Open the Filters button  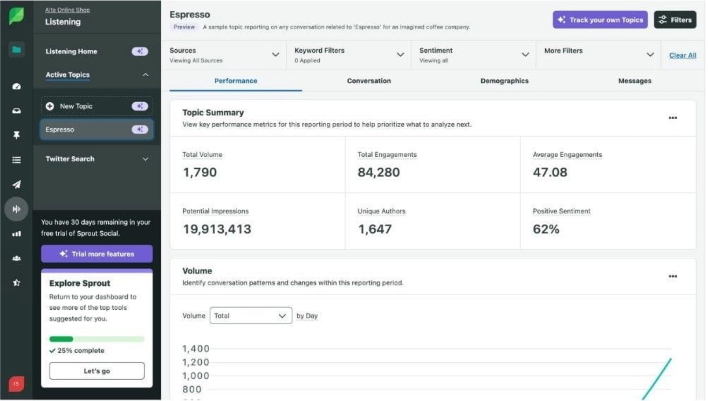click(676, 20)
